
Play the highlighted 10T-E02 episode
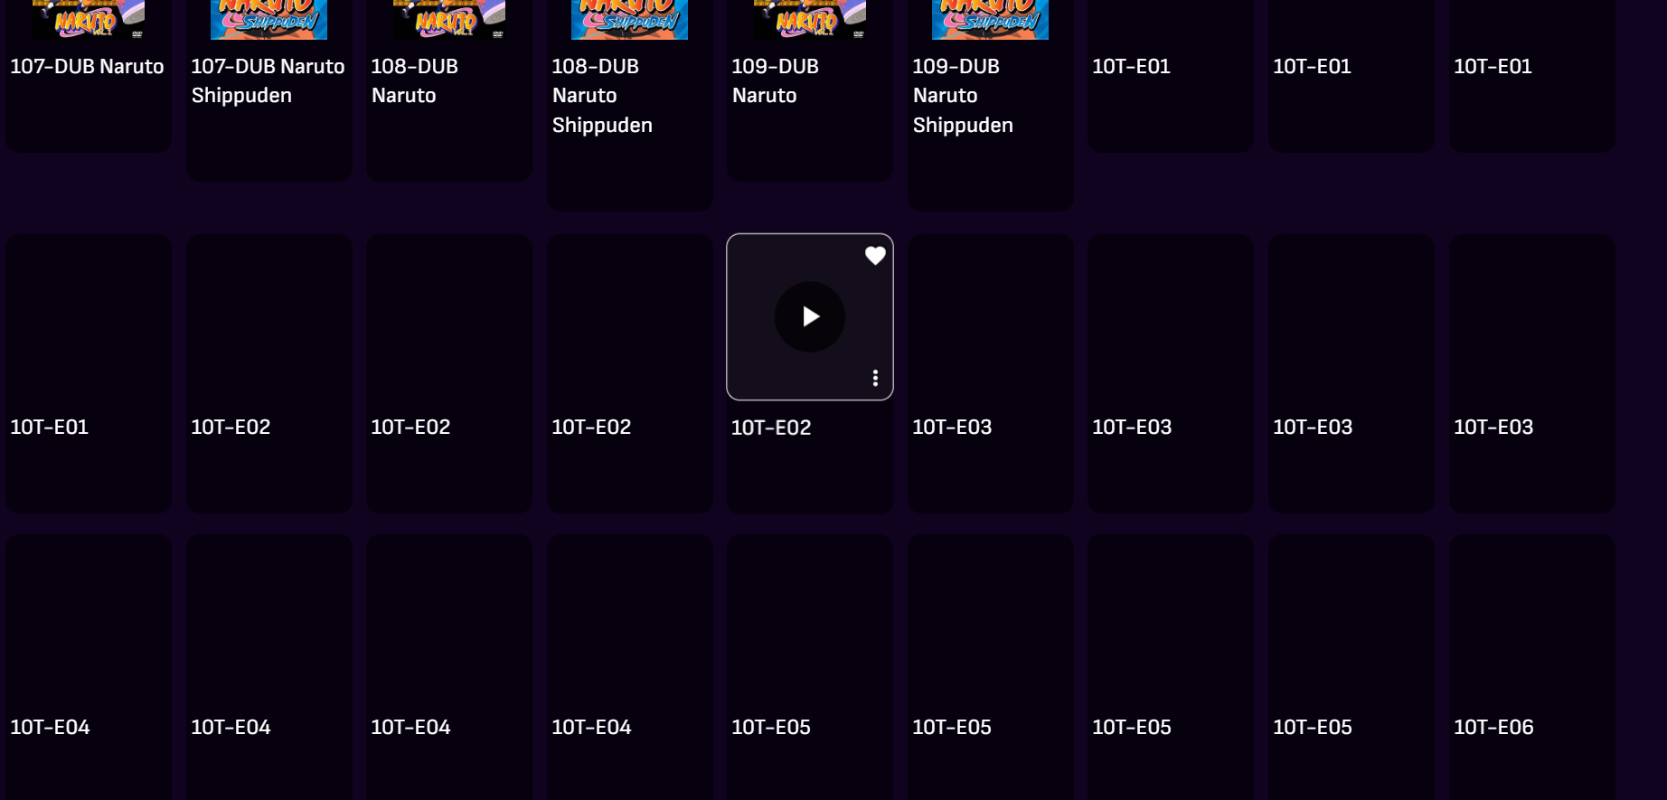coord(810,316)
